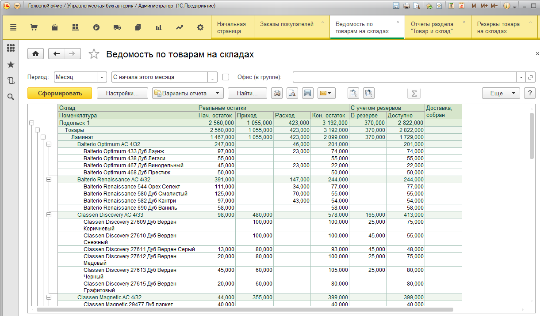The height and width of the screenshot is (316, 540).
Task: Open the Офис (в группе) dropdown arrow
Action: pos(521,77)
